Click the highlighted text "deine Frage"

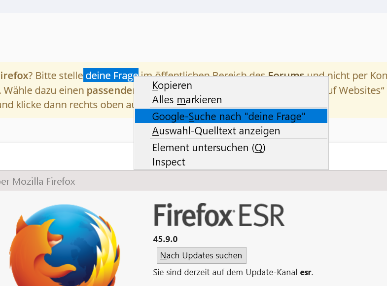[x=111, y=76]
